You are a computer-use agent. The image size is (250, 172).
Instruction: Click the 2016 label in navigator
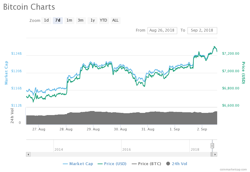pyautogui.click(x=127, y=149)
